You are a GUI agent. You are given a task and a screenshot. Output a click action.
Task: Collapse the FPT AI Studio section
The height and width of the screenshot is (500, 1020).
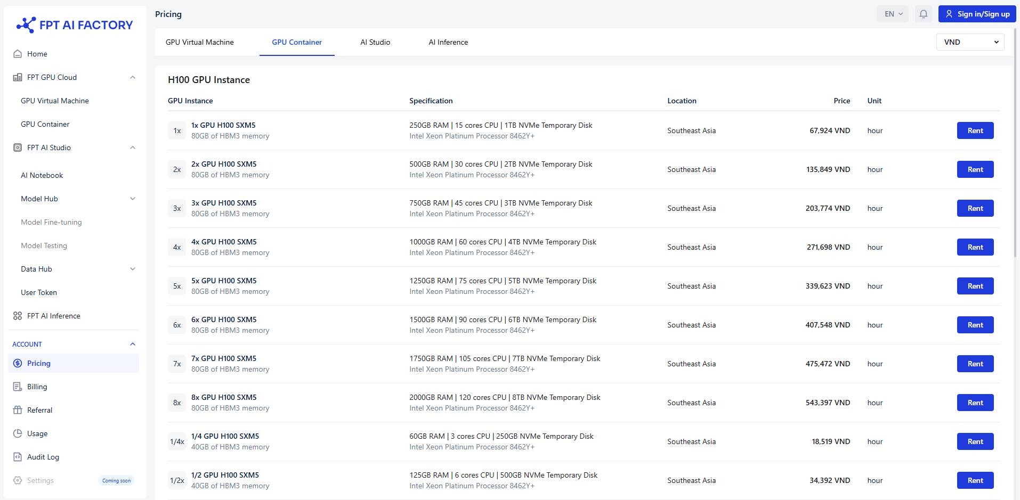[x=133, y=147]
